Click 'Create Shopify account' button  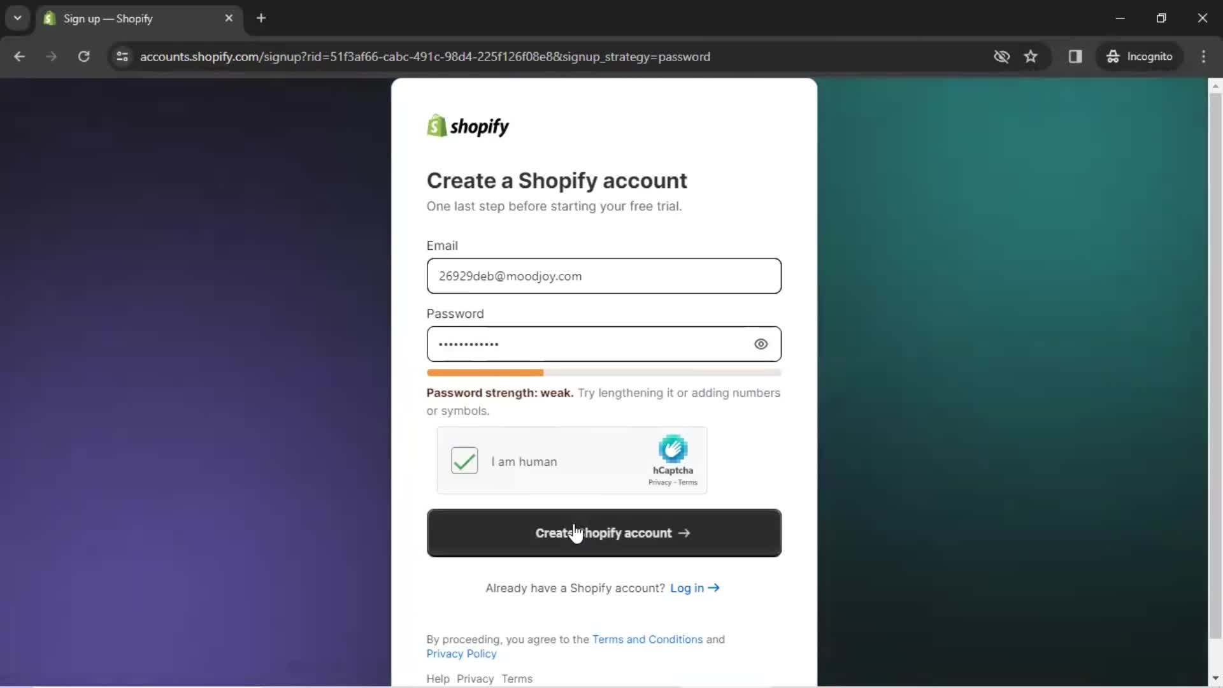pos(603,533)
